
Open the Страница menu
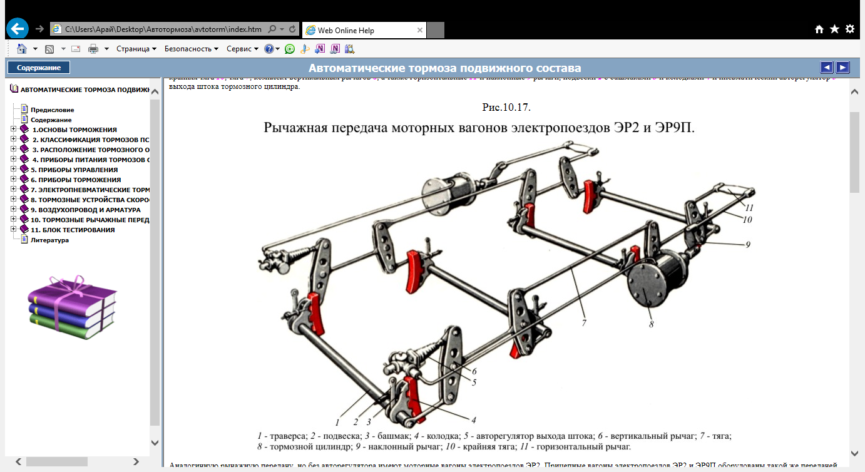[x=136, y=49]
